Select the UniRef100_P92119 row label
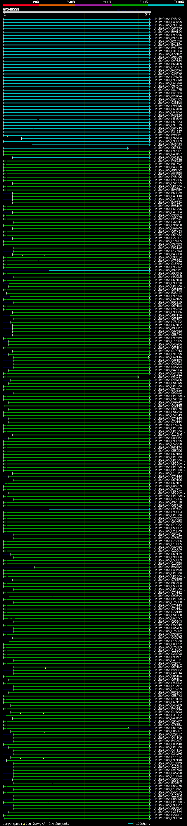The image size is (187, 826). 168,248
